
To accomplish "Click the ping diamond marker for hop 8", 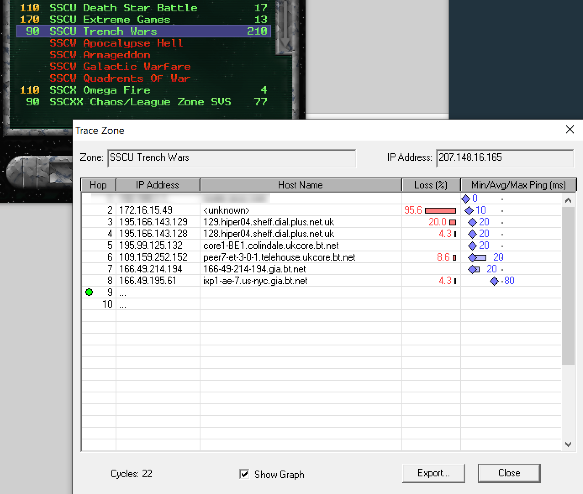I will pos(494,281).
